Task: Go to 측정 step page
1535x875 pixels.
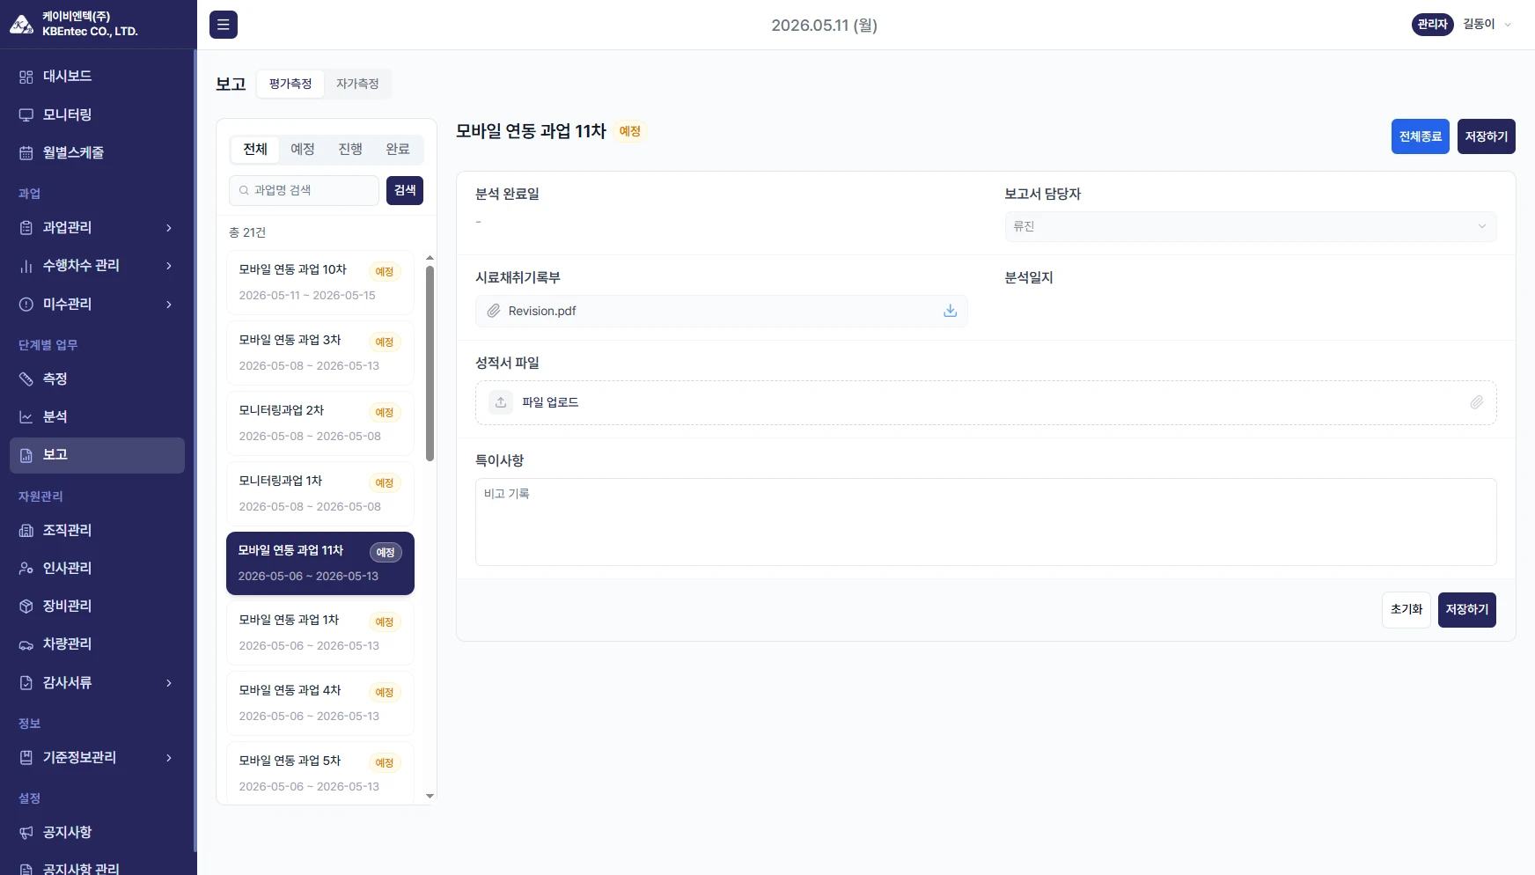Action: (97, 379)
